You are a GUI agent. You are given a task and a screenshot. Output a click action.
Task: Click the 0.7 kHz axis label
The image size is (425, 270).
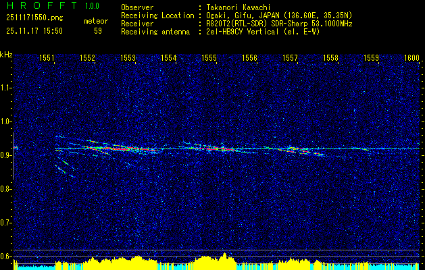[x=5, y=223]
